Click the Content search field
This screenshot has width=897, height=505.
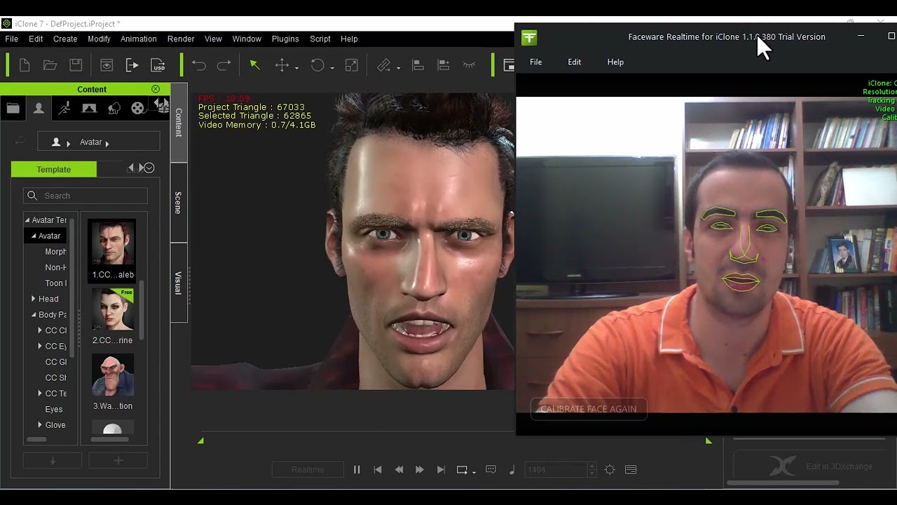85,196
